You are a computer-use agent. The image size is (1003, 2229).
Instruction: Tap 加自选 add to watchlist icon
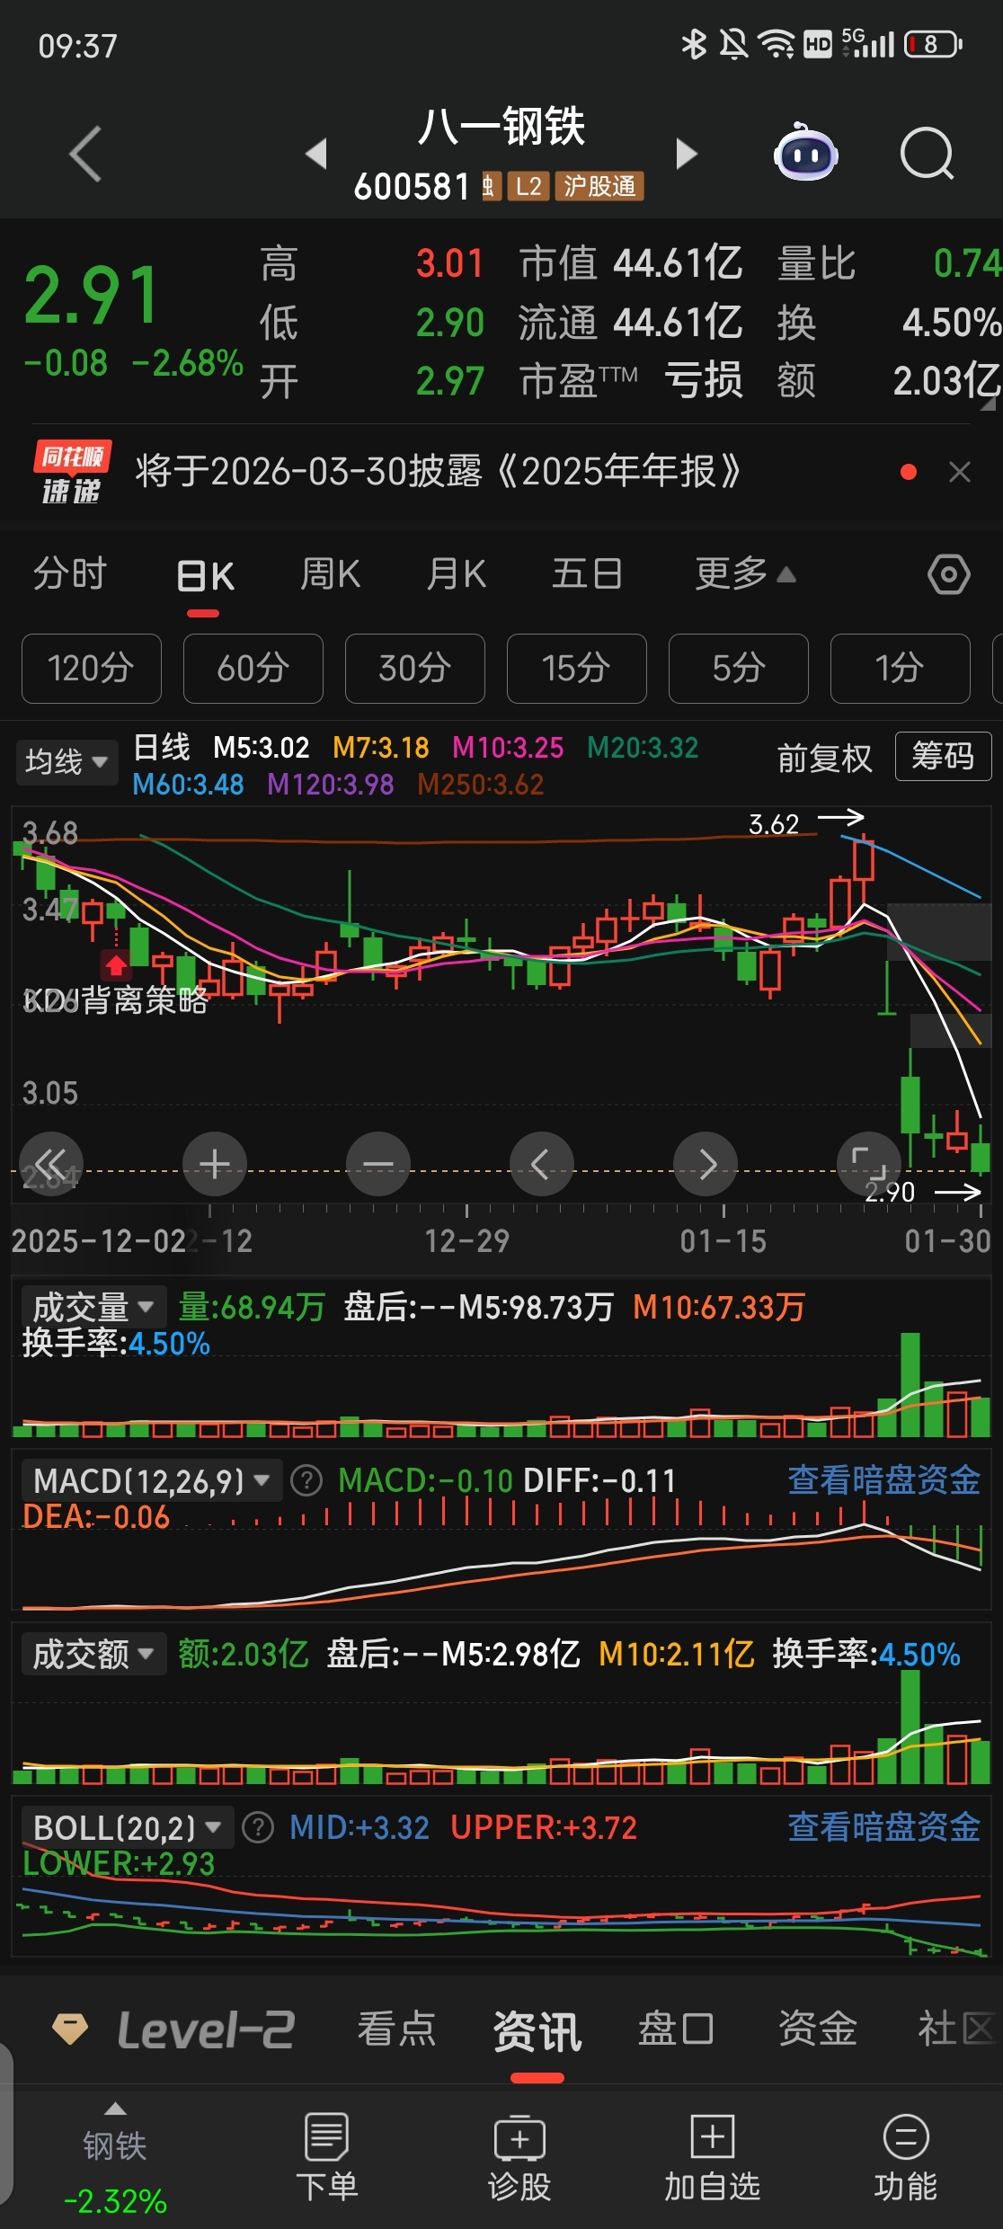click(713, 2136)
